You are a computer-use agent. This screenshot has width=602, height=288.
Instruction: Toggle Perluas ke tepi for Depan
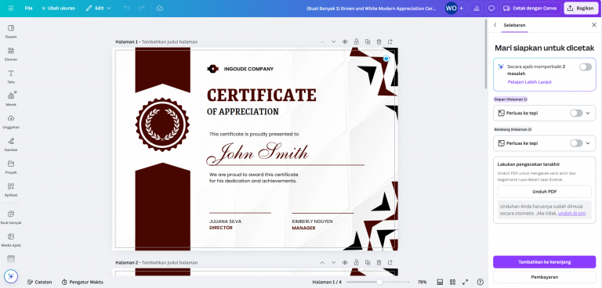pyautogui.click(x=576, y=113)
